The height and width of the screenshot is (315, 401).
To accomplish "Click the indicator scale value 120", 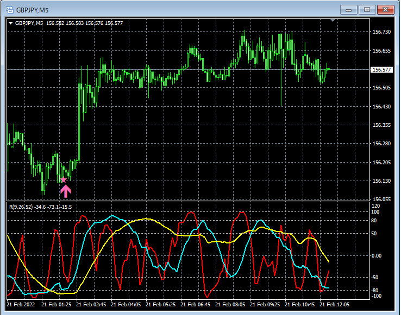I will click(375, 206).
